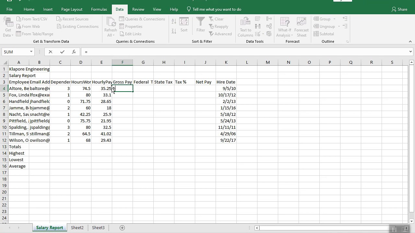Screen dimensions: 415x233
Task: Open Manage Data Model
Action: 269,34
